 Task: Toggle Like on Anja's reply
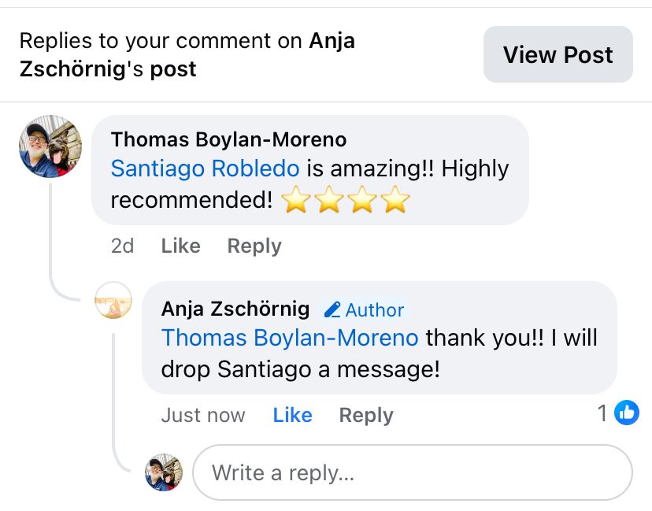pyautogui.click(x=292, y=415)
